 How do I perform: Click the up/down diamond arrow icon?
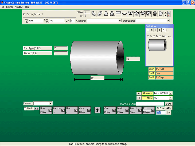click(x=97, y=111)
